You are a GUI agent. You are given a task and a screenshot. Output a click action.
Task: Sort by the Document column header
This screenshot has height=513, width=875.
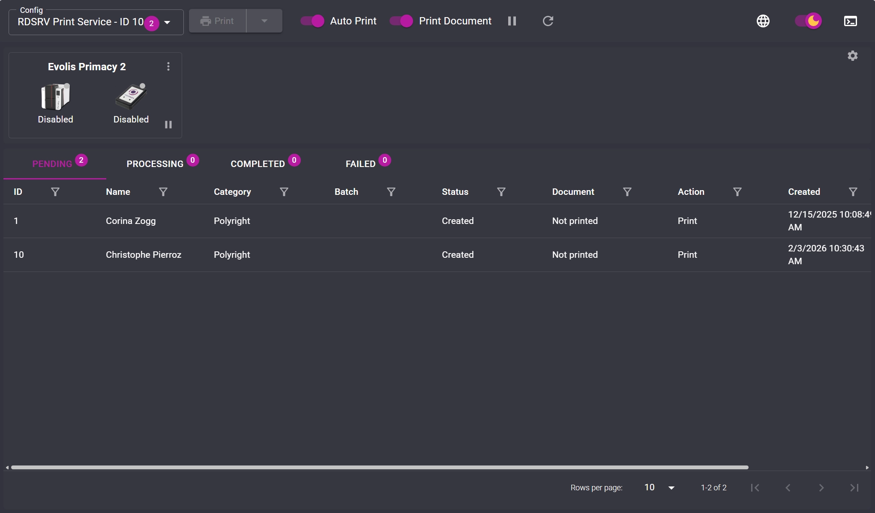pyautogui.click(x=573, y=192)
